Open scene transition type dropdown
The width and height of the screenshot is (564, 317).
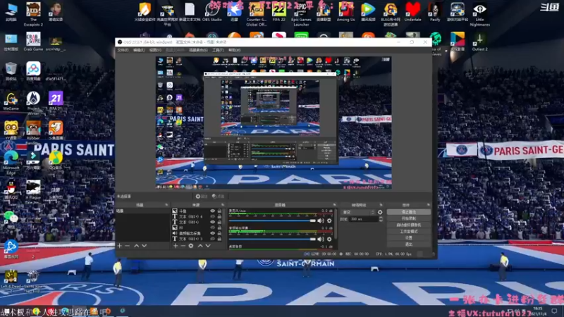[x=358, y=213]
